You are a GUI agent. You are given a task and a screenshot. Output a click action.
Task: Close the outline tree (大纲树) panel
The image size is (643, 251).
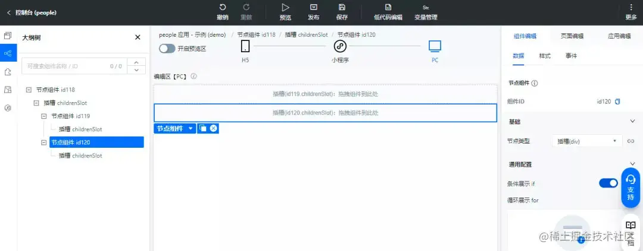click(x=138, y=37)
